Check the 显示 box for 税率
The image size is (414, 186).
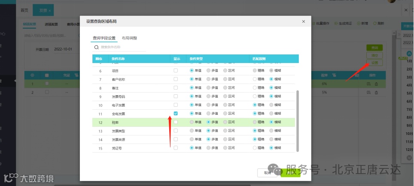pos(176,122)
